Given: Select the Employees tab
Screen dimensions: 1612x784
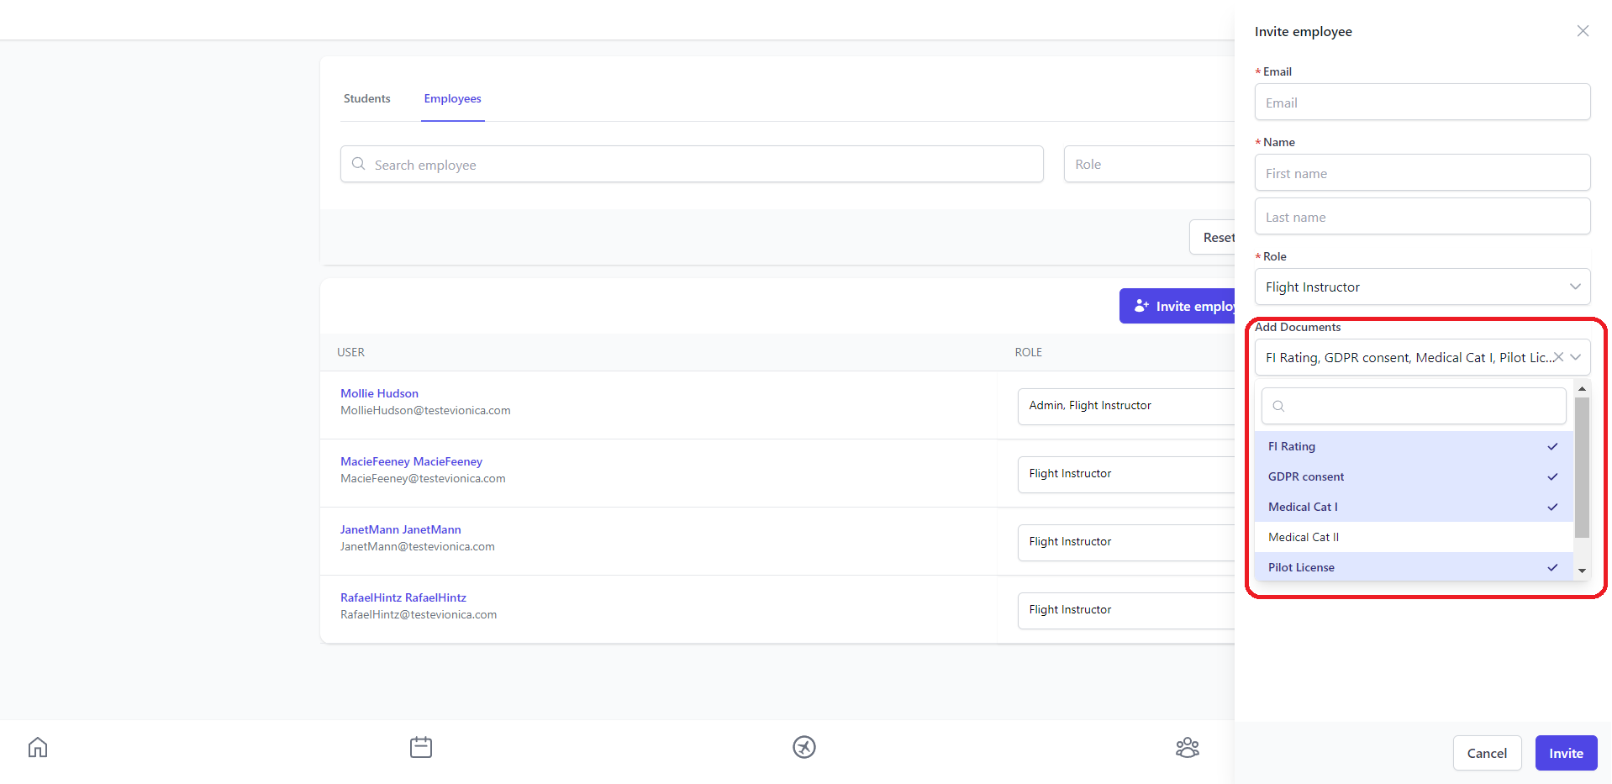Looking at the screenshot, I should pos(452,98).
